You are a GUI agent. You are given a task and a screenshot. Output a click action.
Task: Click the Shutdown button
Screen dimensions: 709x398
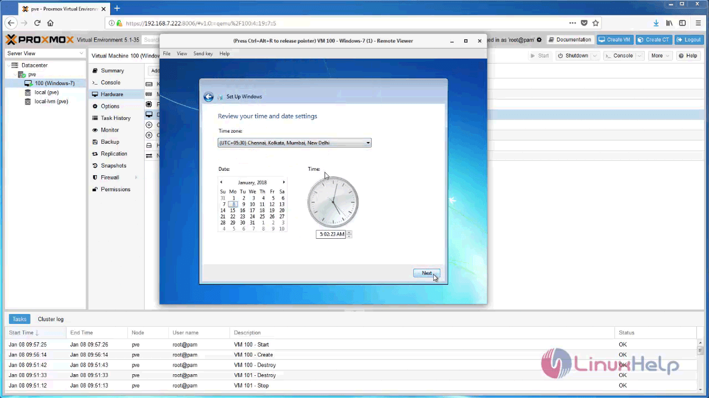click(x=573, y=56)
